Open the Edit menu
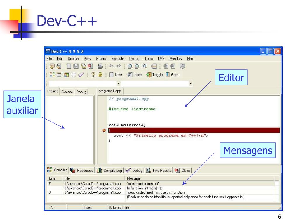The image size is (299, 224). [x=60, y=58]
